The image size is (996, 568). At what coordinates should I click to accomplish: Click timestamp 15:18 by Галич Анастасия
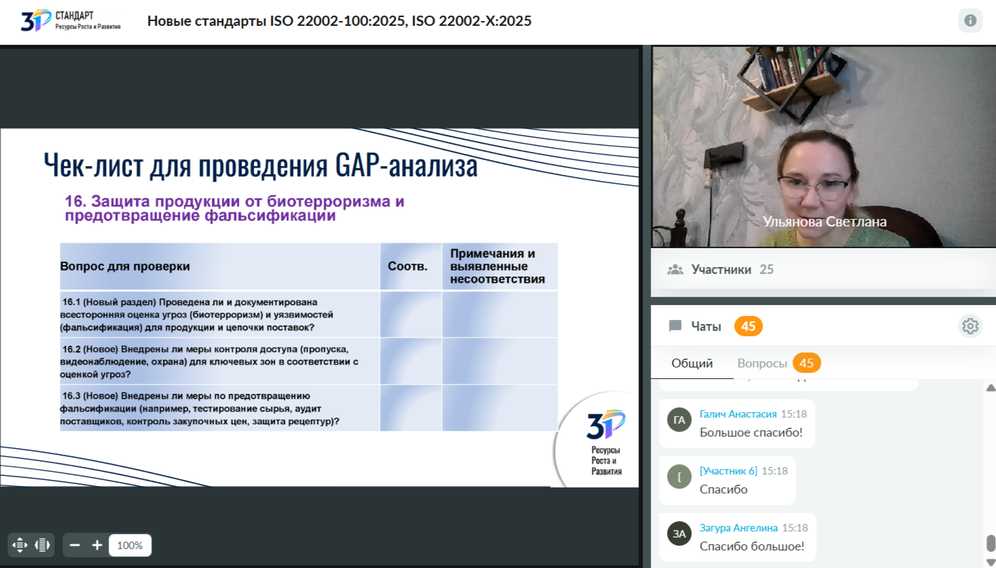pyautogui.click(x=794, y=413)
